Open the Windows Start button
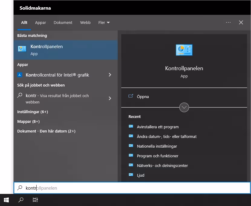Viewport: 251px width, 206px height. [6, 200]
